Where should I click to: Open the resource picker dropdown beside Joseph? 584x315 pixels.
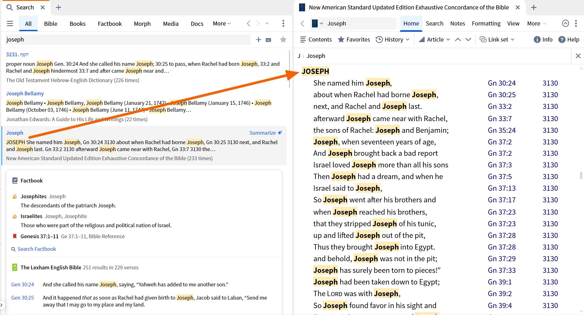tap(321, 24)
